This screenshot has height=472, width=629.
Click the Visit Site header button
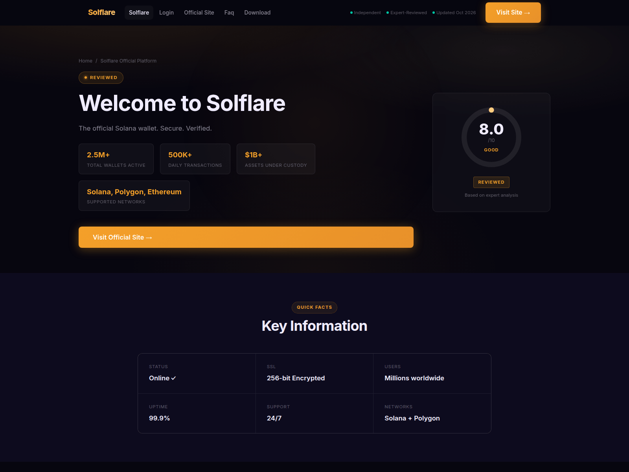pos(513,13)
